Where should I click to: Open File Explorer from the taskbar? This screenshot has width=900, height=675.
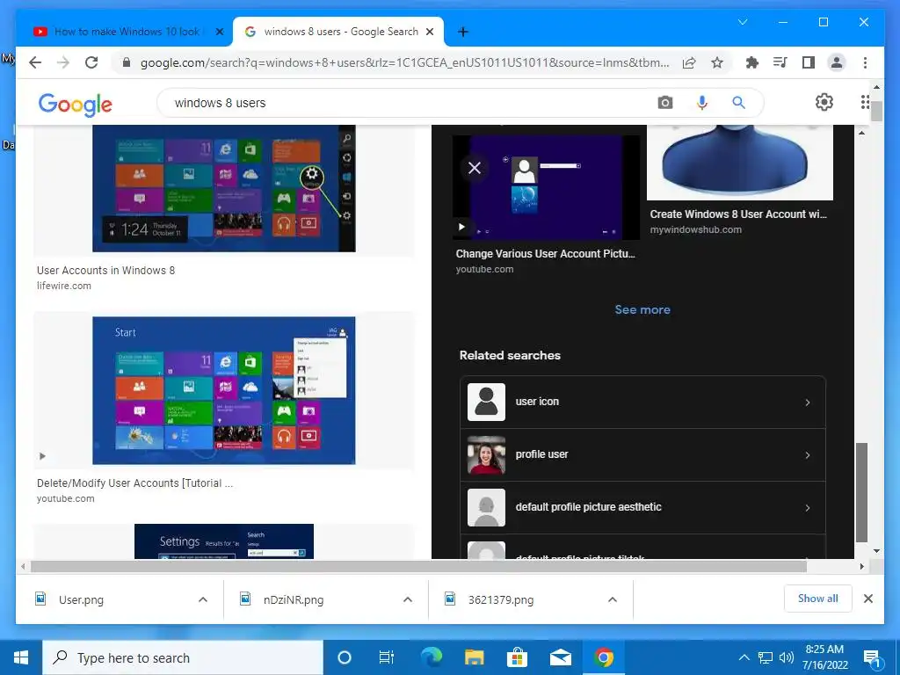tap(474, 657)
